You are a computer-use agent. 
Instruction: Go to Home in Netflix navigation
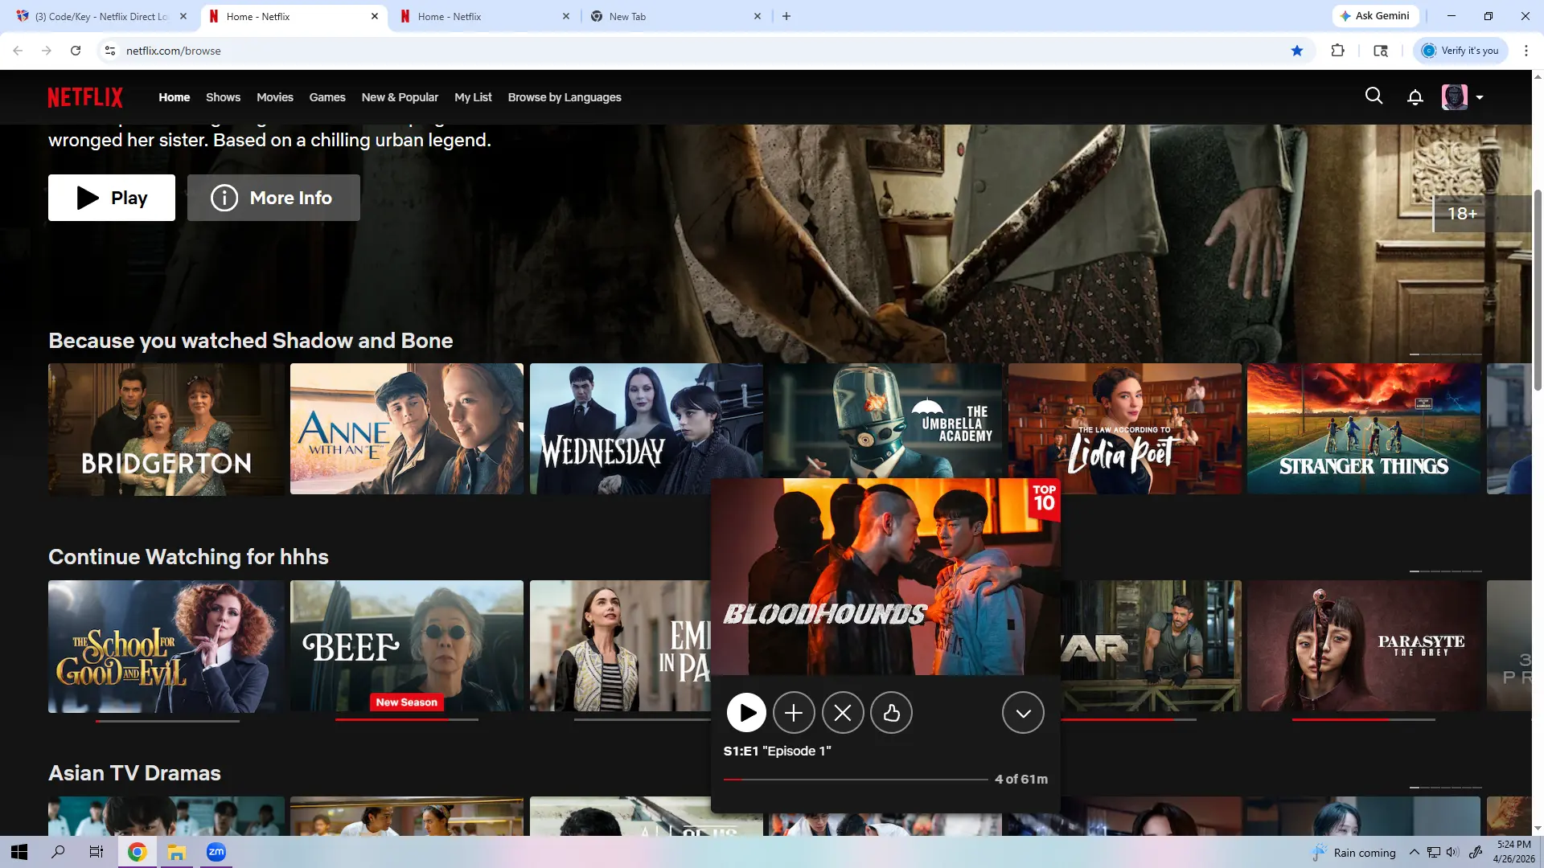point(175,97)
